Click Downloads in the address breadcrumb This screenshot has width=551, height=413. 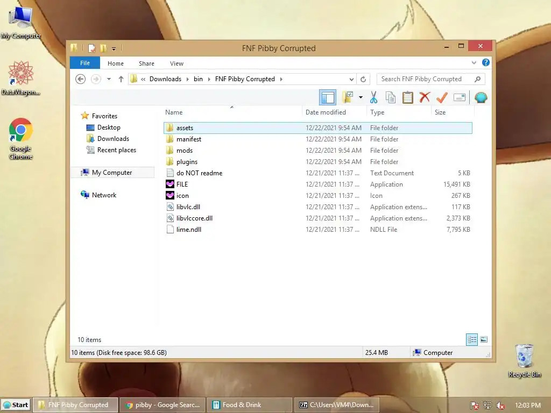click(x=166, y=79)
